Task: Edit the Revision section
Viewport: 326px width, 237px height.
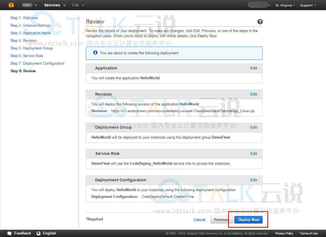Action: [254, 94]
